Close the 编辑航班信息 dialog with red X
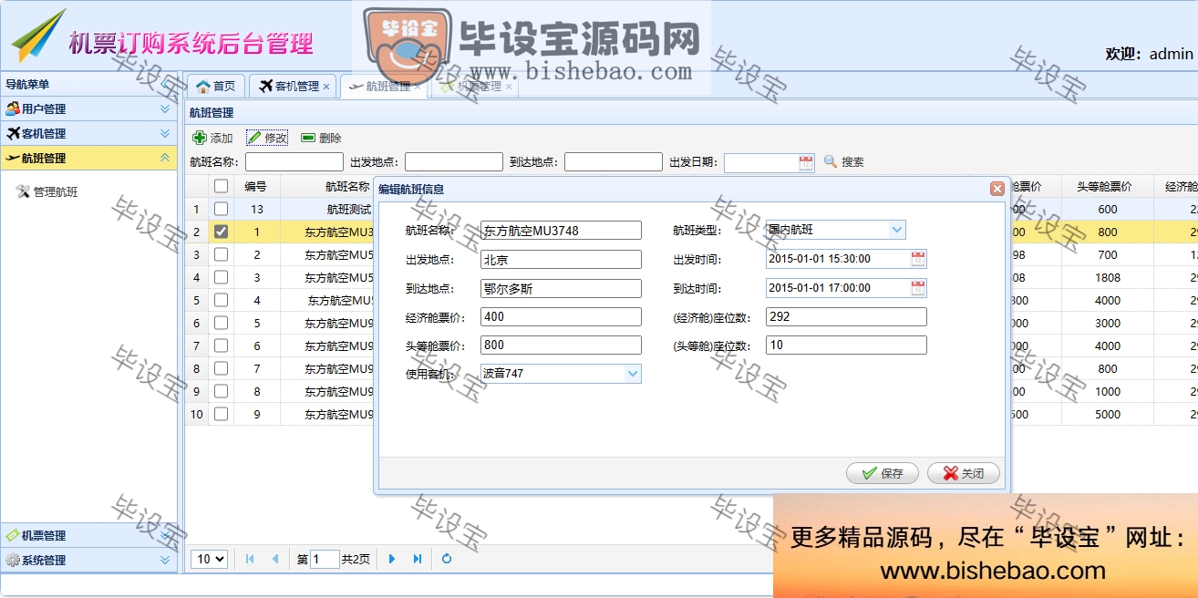The width and height of the screenshot is (1198, 598). point(997,189)
